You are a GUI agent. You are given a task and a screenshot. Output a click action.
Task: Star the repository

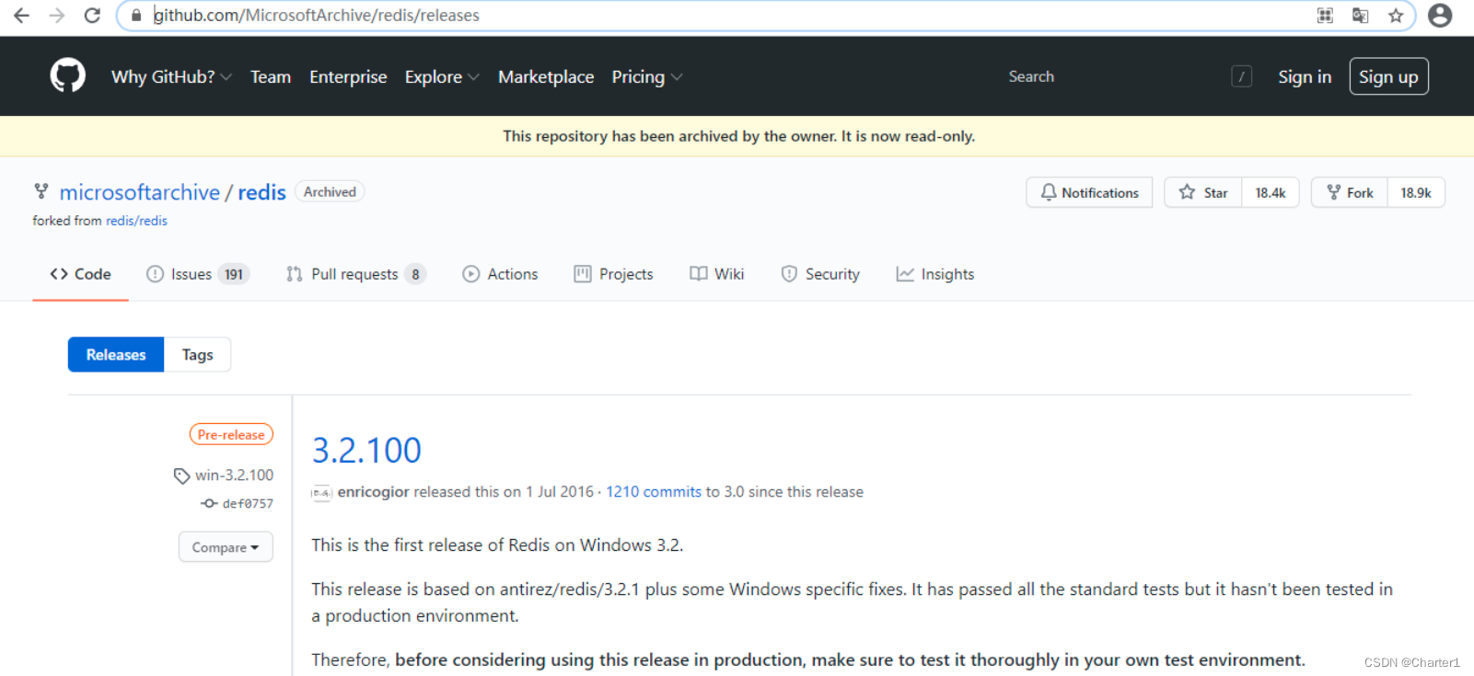1203,192
